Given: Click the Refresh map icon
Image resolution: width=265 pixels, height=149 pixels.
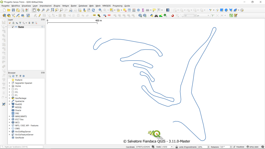Looking at the screenshot, I should pyautogui.click(x=93, y=10).
